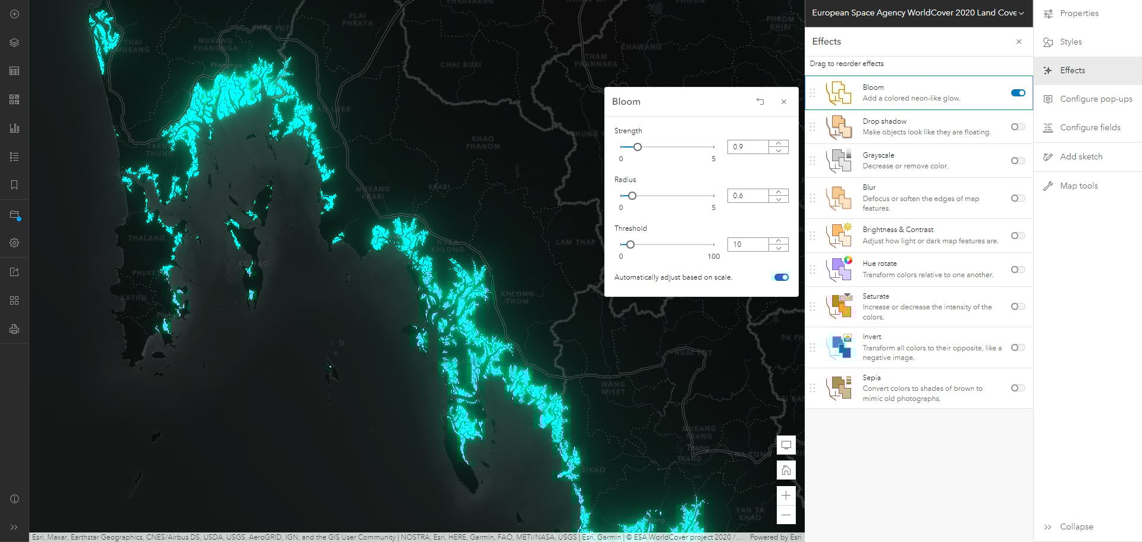Click Add sketch
Image resolution: width=1142 pixels, height=542 pixels.
pos(1081,156)
